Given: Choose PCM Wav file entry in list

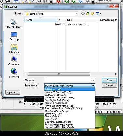Looking at the screenshot, I should 69,125.
